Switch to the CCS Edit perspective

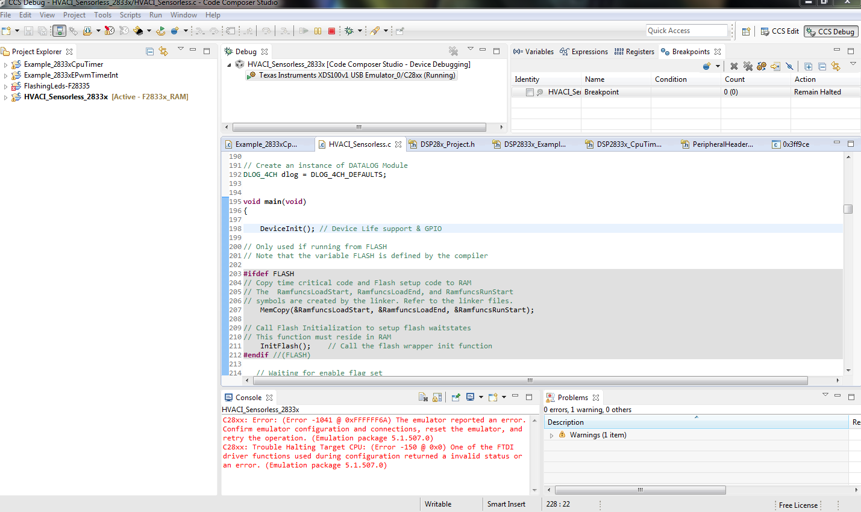[x=780, y=31]
